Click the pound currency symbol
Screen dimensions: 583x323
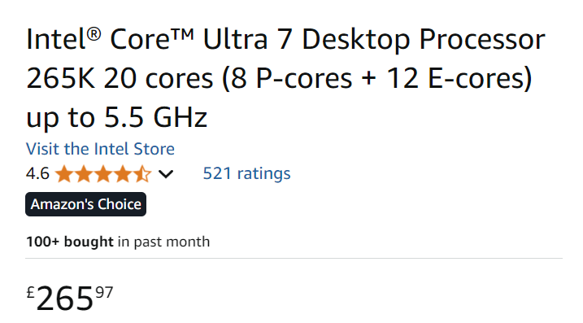30,292
